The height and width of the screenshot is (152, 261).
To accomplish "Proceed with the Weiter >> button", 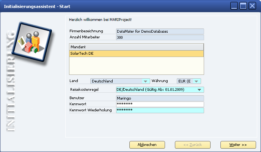I will (x=238, y=145).
